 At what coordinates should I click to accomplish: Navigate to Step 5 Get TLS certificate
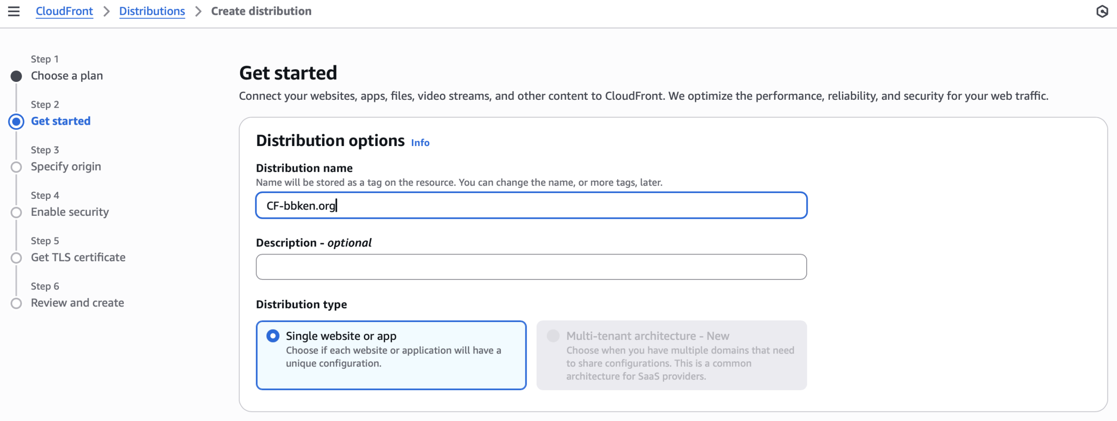click(78, 257)
